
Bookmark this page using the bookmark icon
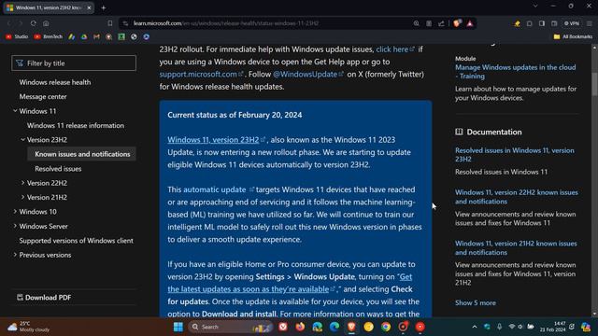[x=110, y=23]
